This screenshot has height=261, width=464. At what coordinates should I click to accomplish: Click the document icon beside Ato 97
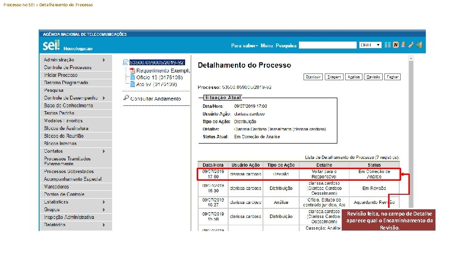132,84
